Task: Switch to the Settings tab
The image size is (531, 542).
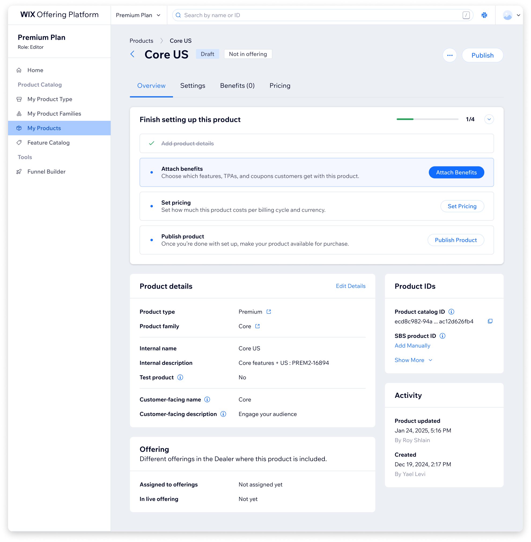Action: (193, 85)
